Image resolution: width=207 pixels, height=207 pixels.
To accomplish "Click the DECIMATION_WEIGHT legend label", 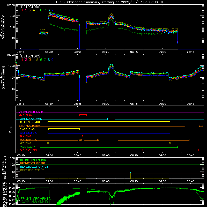I will [33, 163].
